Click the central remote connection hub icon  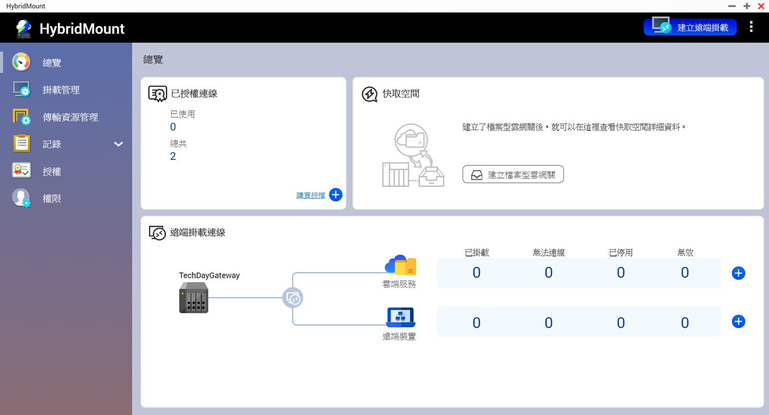click(293, 298)
